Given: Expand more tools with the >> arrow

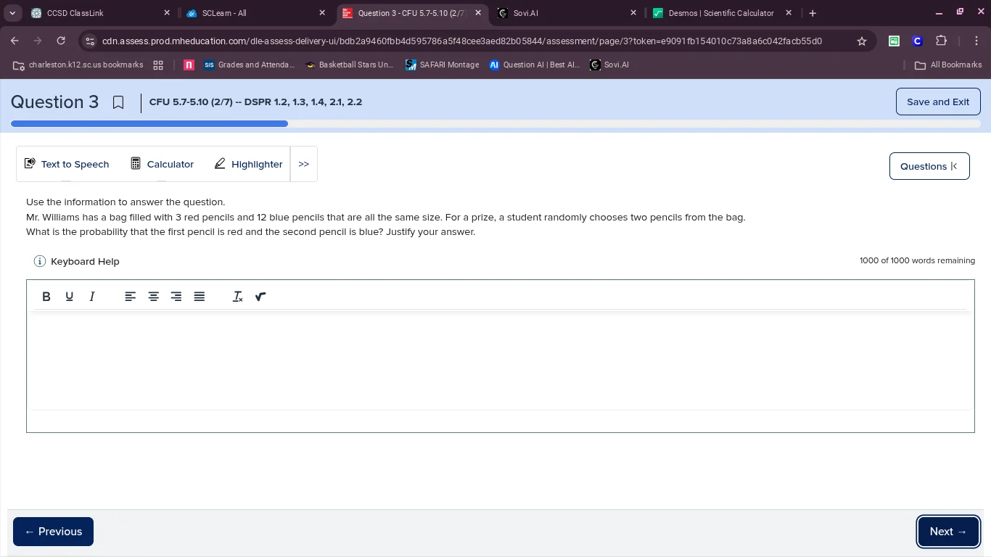Looking at the screenshot, I should pyautogui.click(x=303, y=164).
